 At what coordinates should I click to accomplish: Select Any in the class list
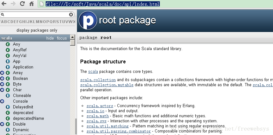(x=16, y=44)
